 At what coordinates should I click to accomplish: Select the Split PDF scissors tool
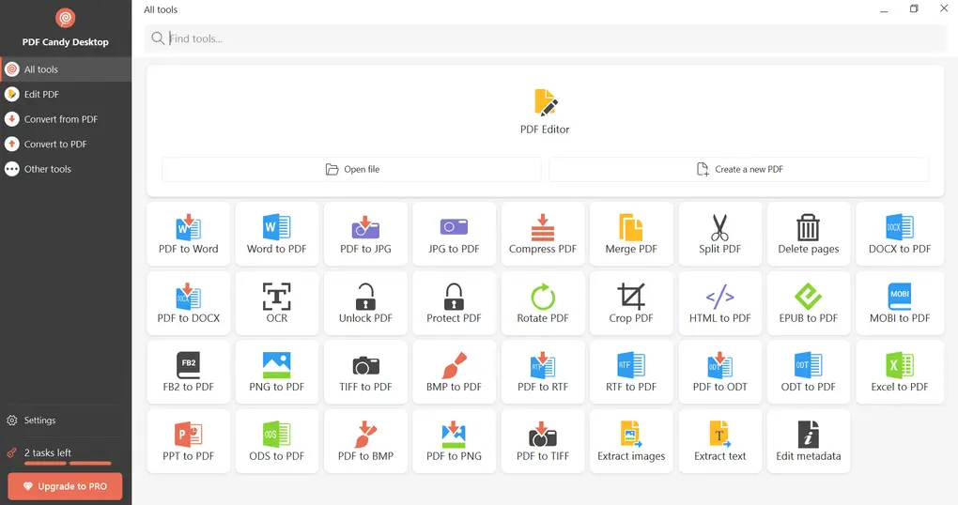coord(719,234)
